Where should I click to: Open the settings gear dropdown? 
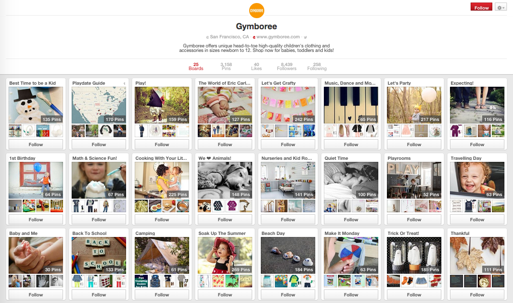tap(500, 7)
